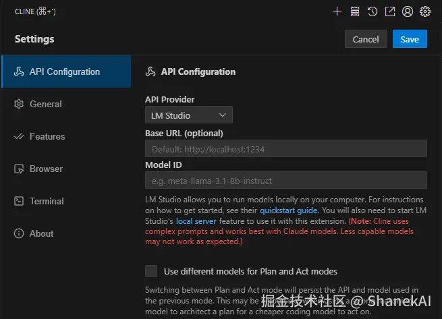Focus the Model ID input field
Image resolution: width=442 pixels, height=319 pixels.
(x=286, y=180)
